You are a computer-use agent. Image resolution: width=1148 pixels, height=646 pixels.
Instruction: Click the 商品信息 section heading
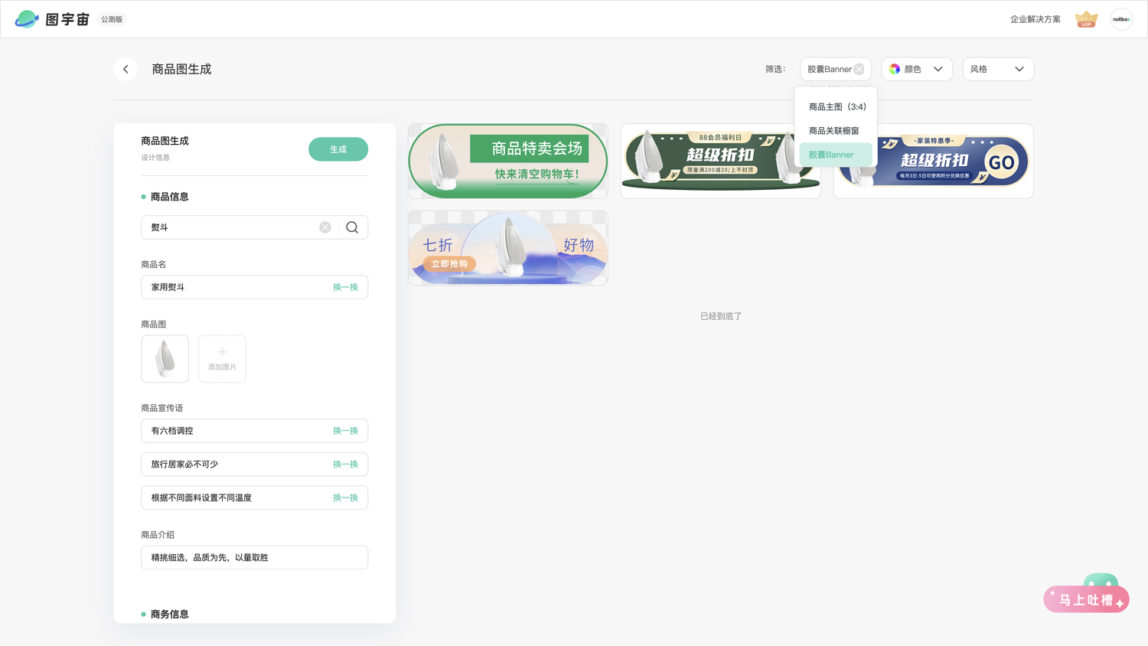(x=169, y=197)
